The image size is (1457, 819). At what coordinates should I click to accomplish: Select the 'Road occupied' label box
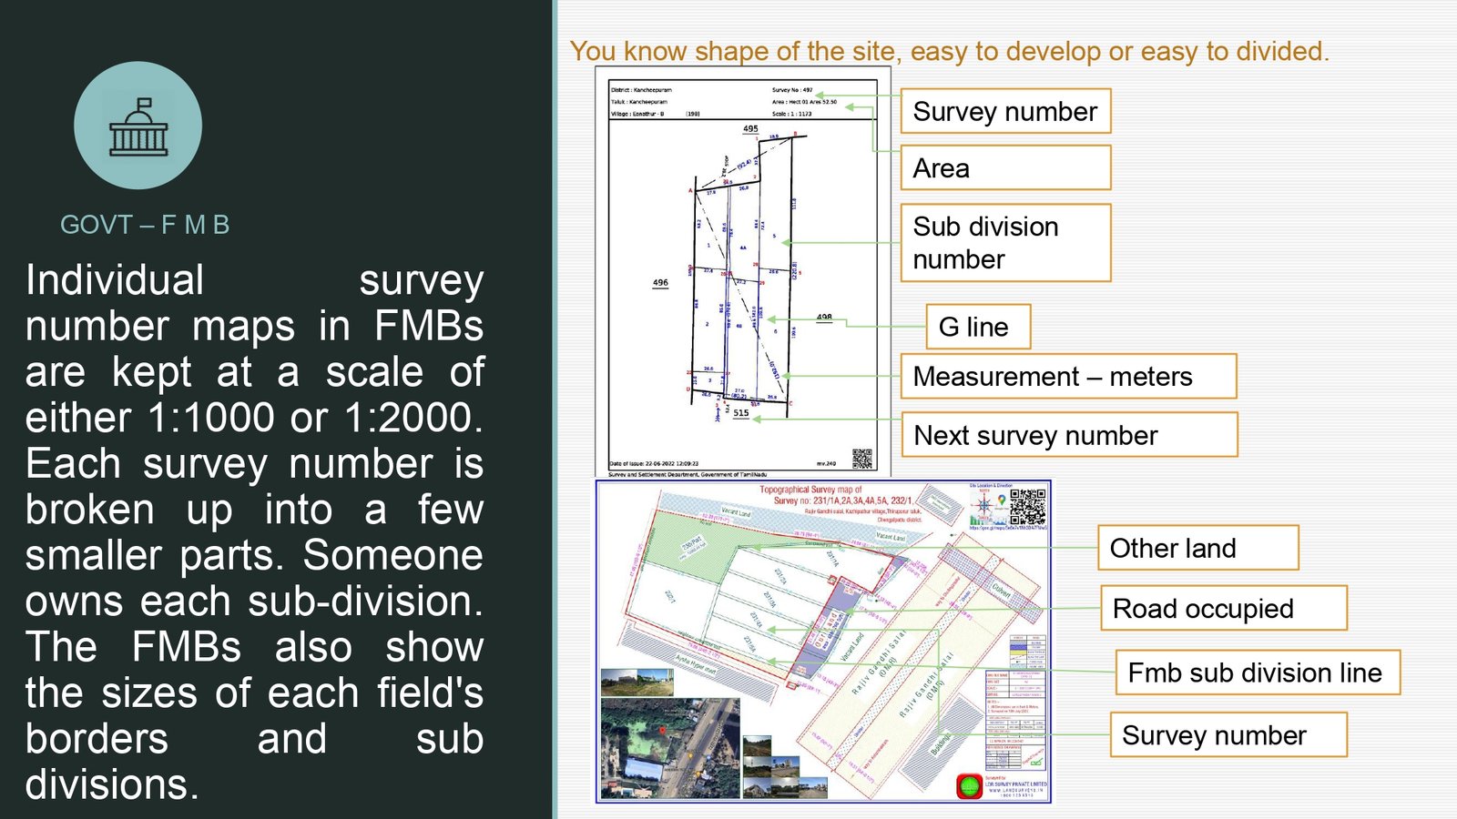point(1223,608)
